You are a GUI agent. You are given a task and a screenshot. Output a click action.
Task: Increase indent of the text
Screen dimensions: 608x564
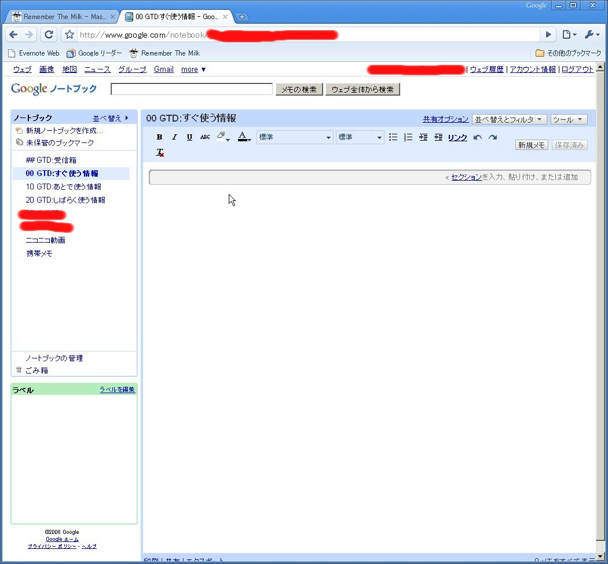pos(423,137)
